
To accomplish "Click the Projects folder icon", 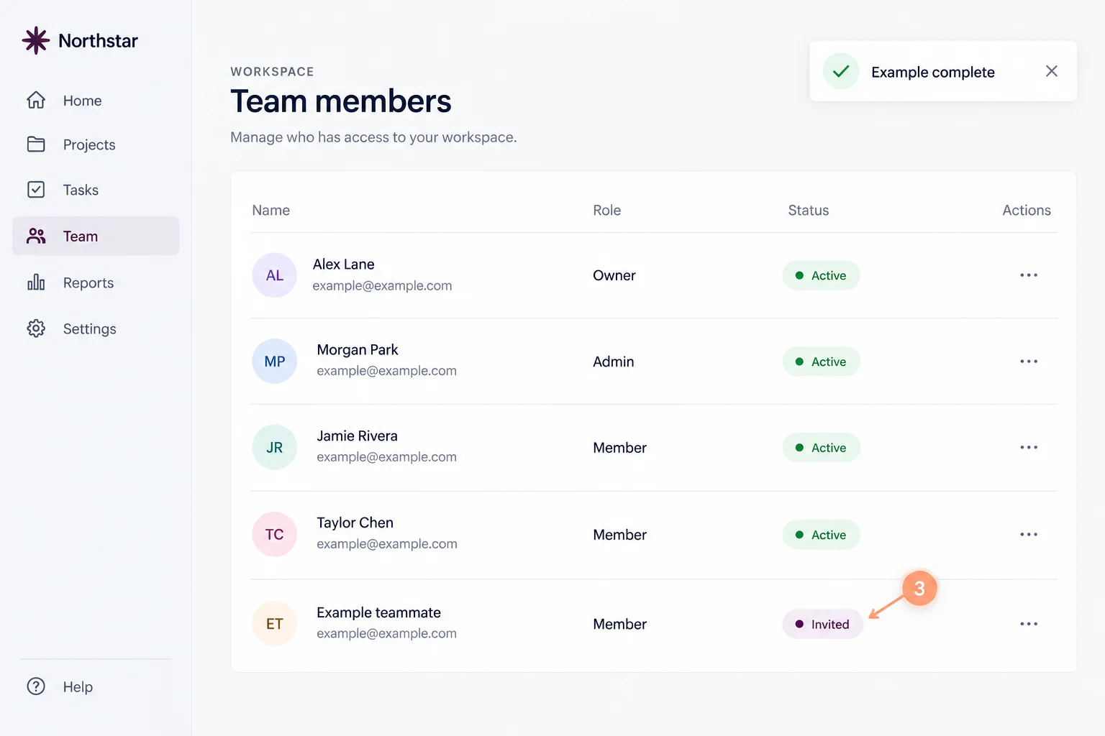I will tap(36, 144).
